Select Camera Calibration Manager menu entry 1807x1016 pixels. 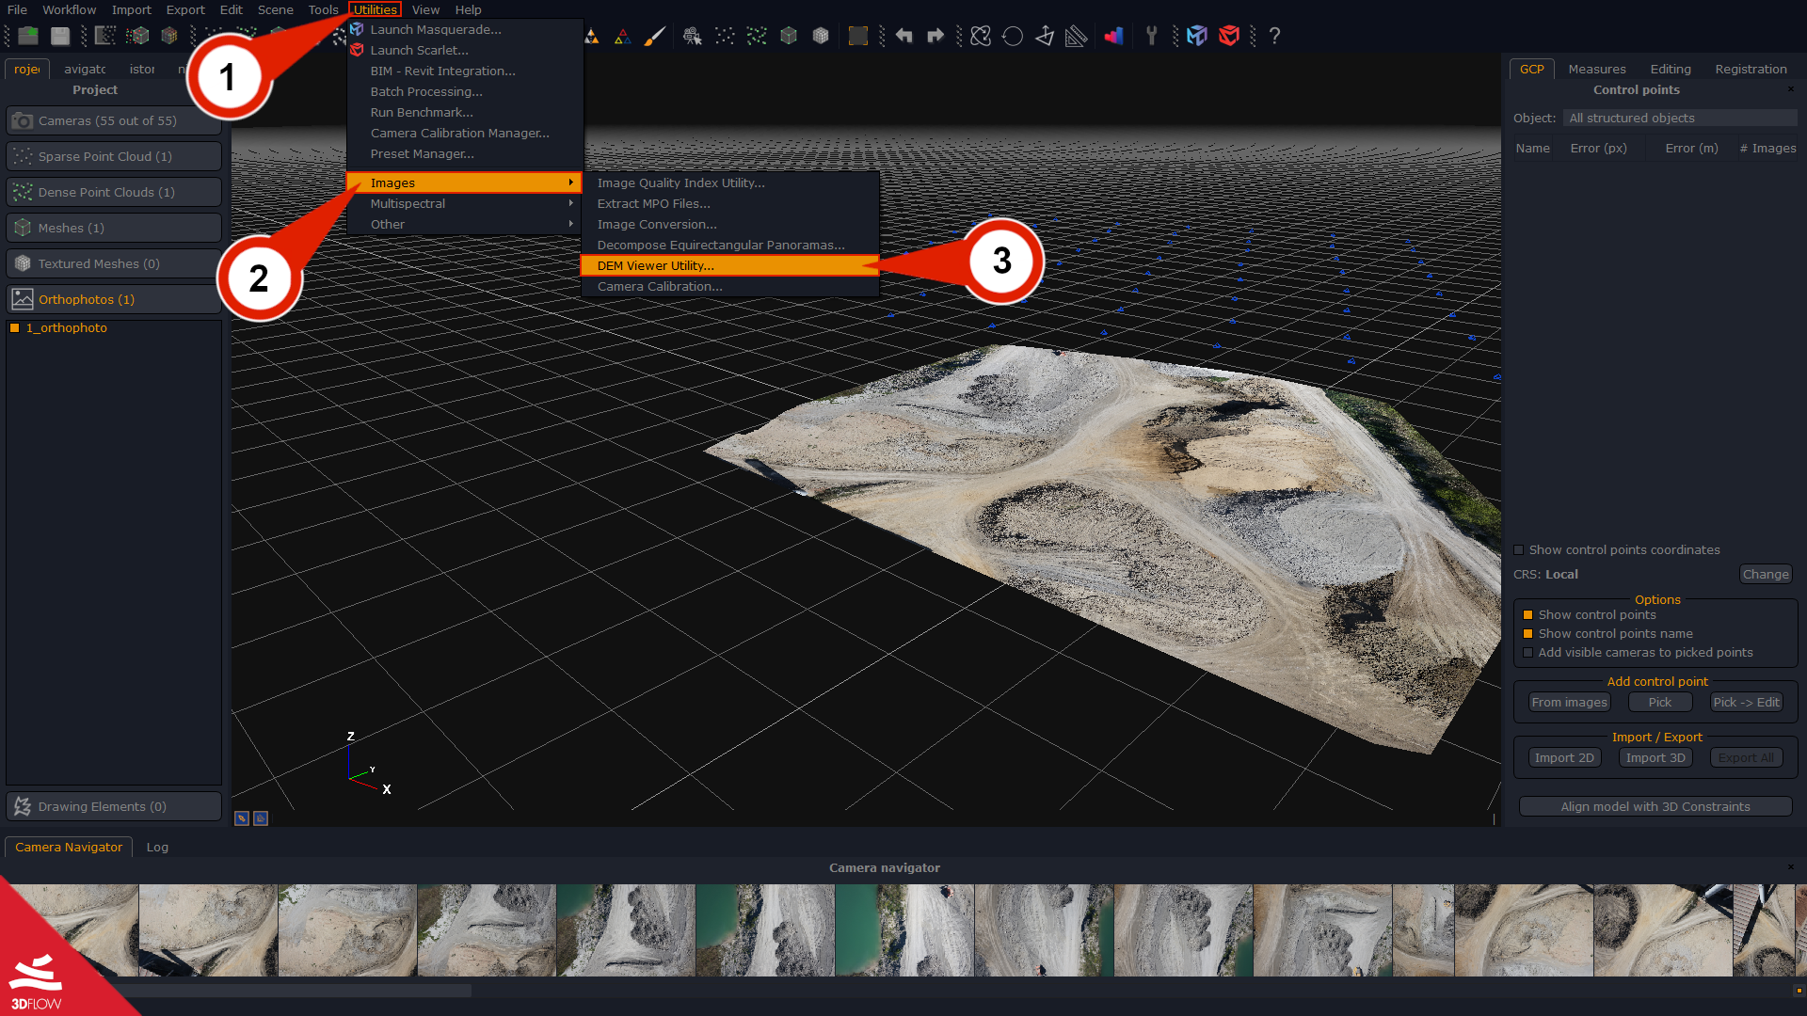[465, 133]
